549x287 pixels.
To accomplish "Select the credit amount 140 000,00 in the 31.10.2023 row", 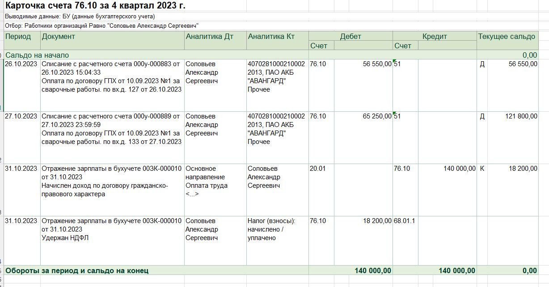I will coord(459,169).
